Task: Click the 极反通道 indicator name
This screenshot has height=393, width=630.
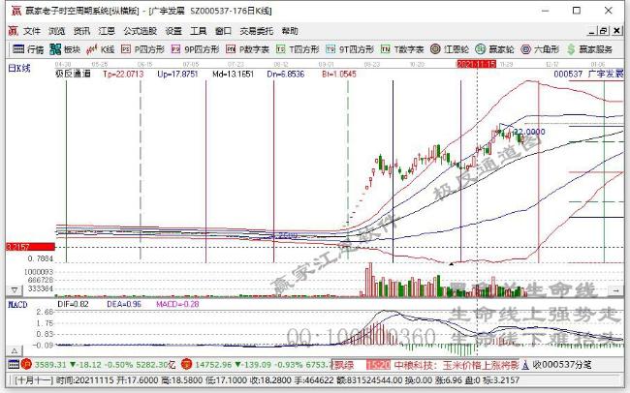Action: (x=73, y=74)
